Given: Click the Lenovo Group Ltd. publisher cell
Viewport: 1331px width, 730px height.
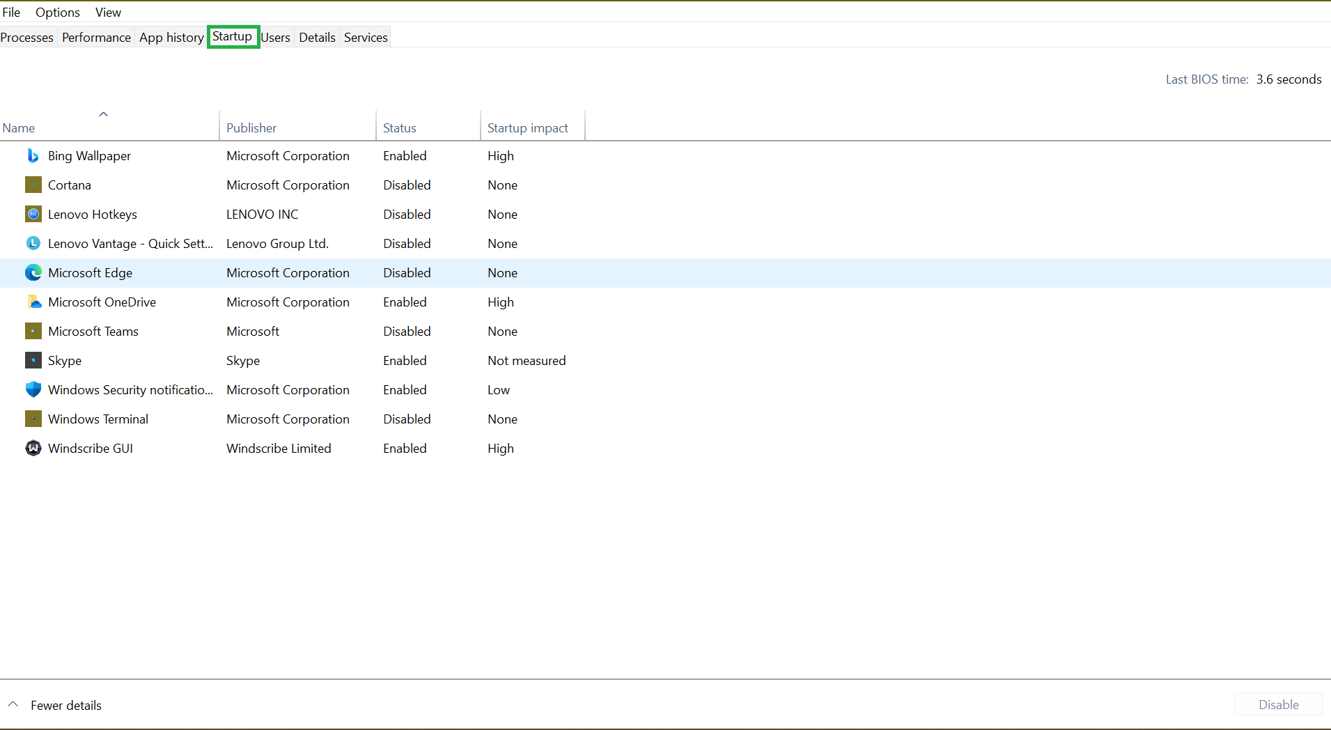Looking at the screenshot, I should click(x=277, y=244).
